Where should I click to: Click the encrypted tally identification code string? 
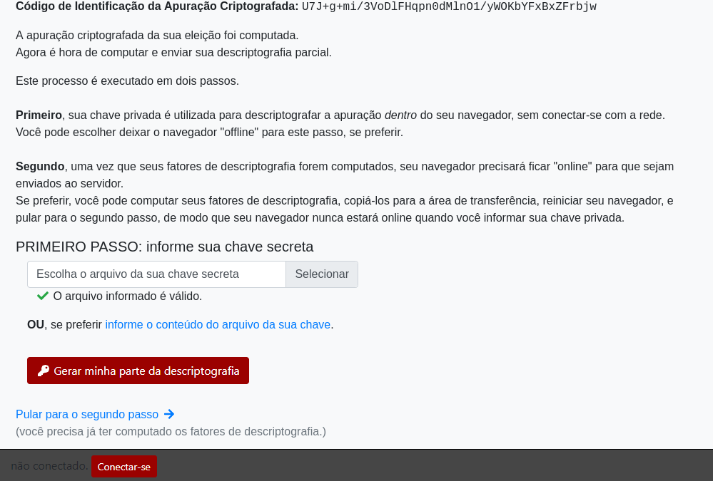(x=449, y=6)
